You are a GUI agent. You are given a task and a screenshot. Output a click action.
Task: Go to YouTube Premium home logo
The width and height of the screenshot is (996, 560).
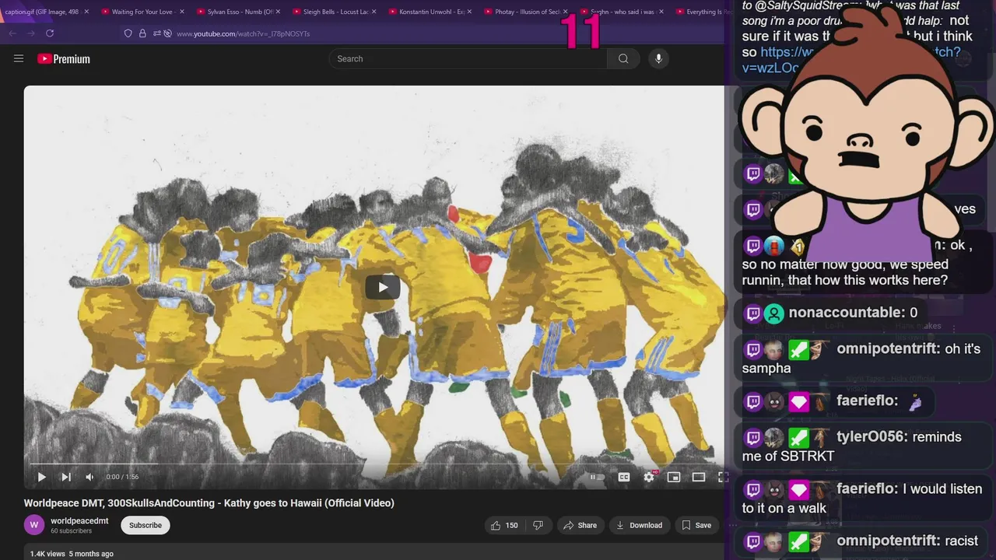(64, 59)
